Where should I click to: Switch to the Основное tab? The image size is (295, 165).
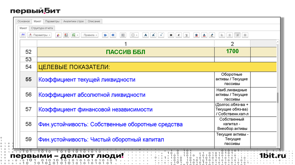(24, 21)
